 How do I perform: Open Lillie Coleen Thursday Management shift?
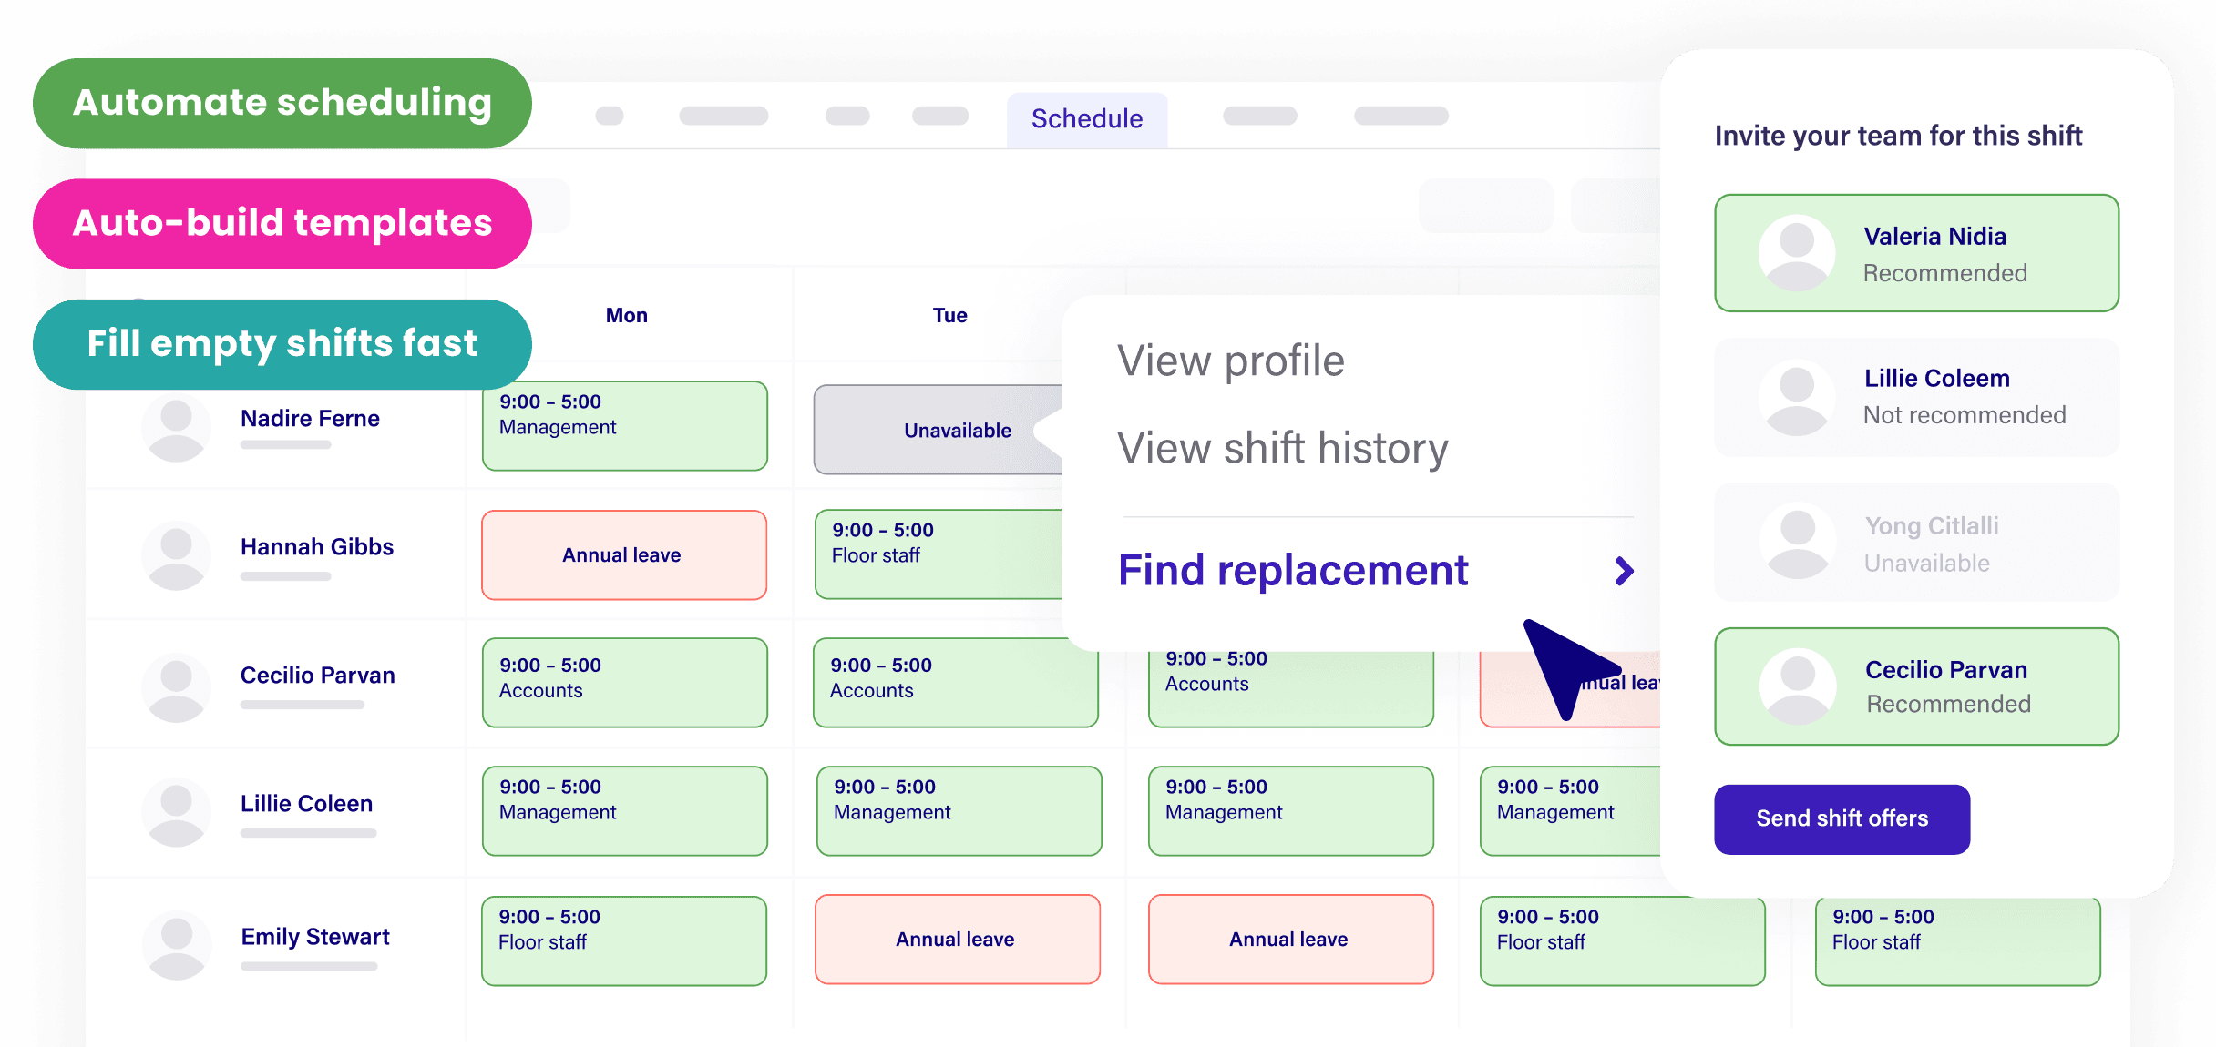1570,811
